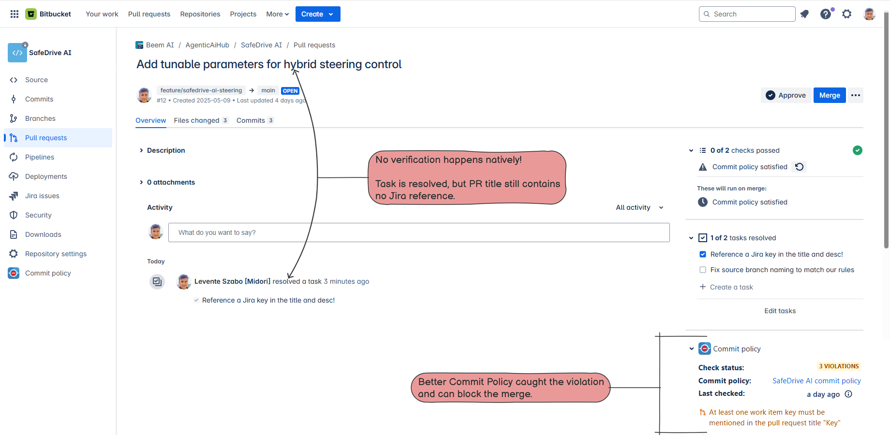
Task: Click Create a task
Action: tap(727, 287)
